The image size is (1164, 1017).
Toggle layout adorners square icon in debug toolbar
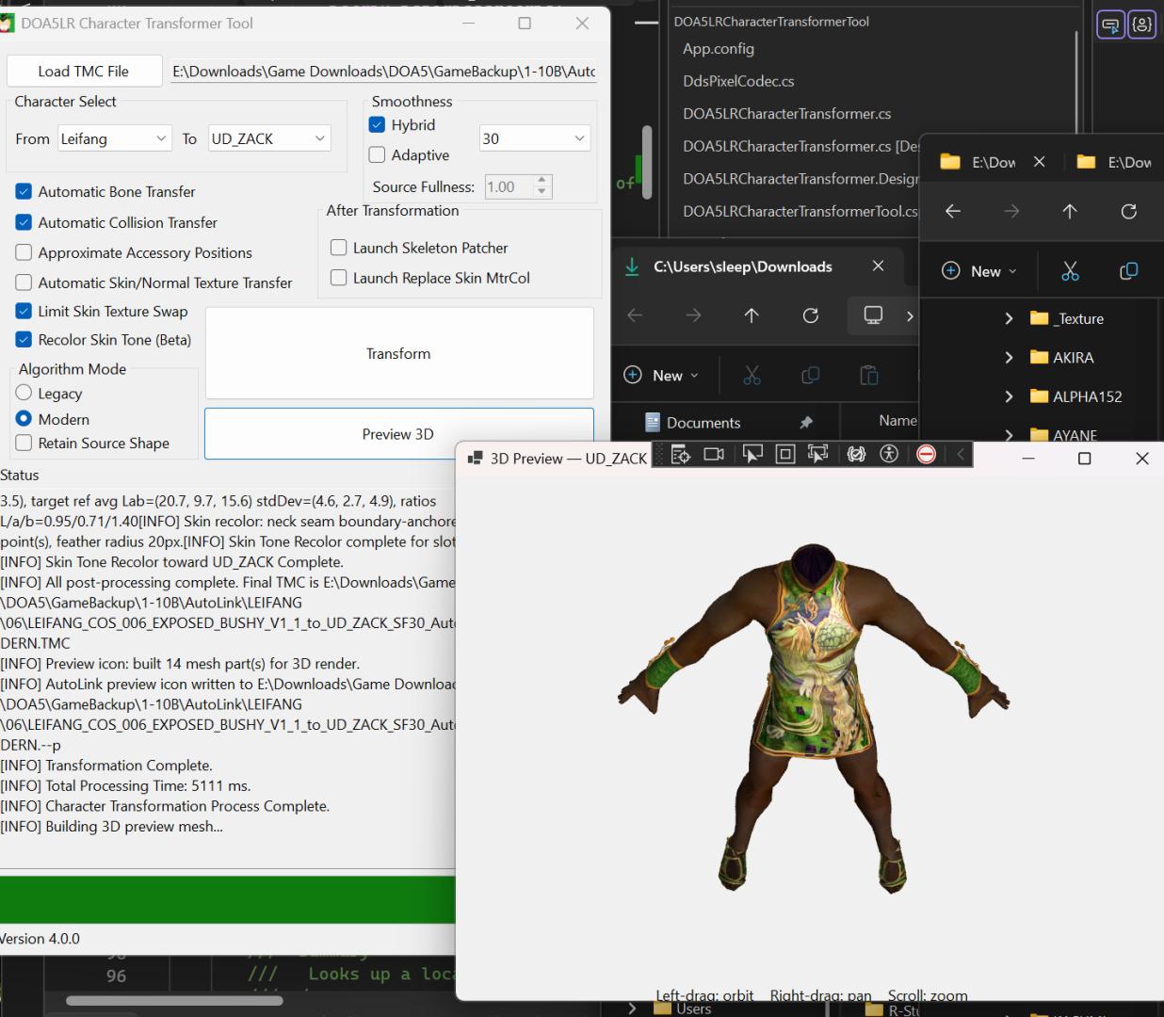[785, 454]
